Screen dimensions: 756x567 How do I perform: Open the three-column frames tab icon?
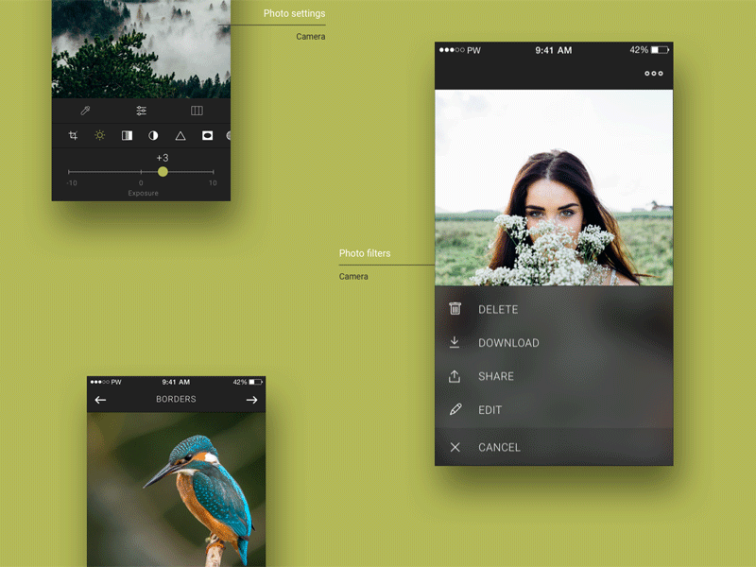tap(197, 111)
